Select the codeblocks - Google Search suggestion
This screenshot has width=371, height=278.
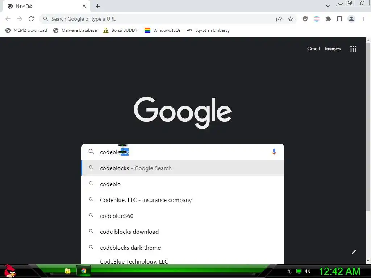tap(183, 168)
